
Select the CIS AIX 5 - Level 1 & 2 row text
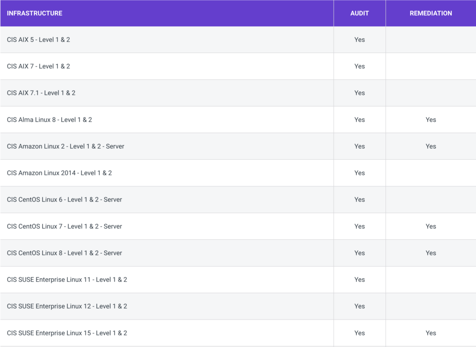[x=39, y=40]
